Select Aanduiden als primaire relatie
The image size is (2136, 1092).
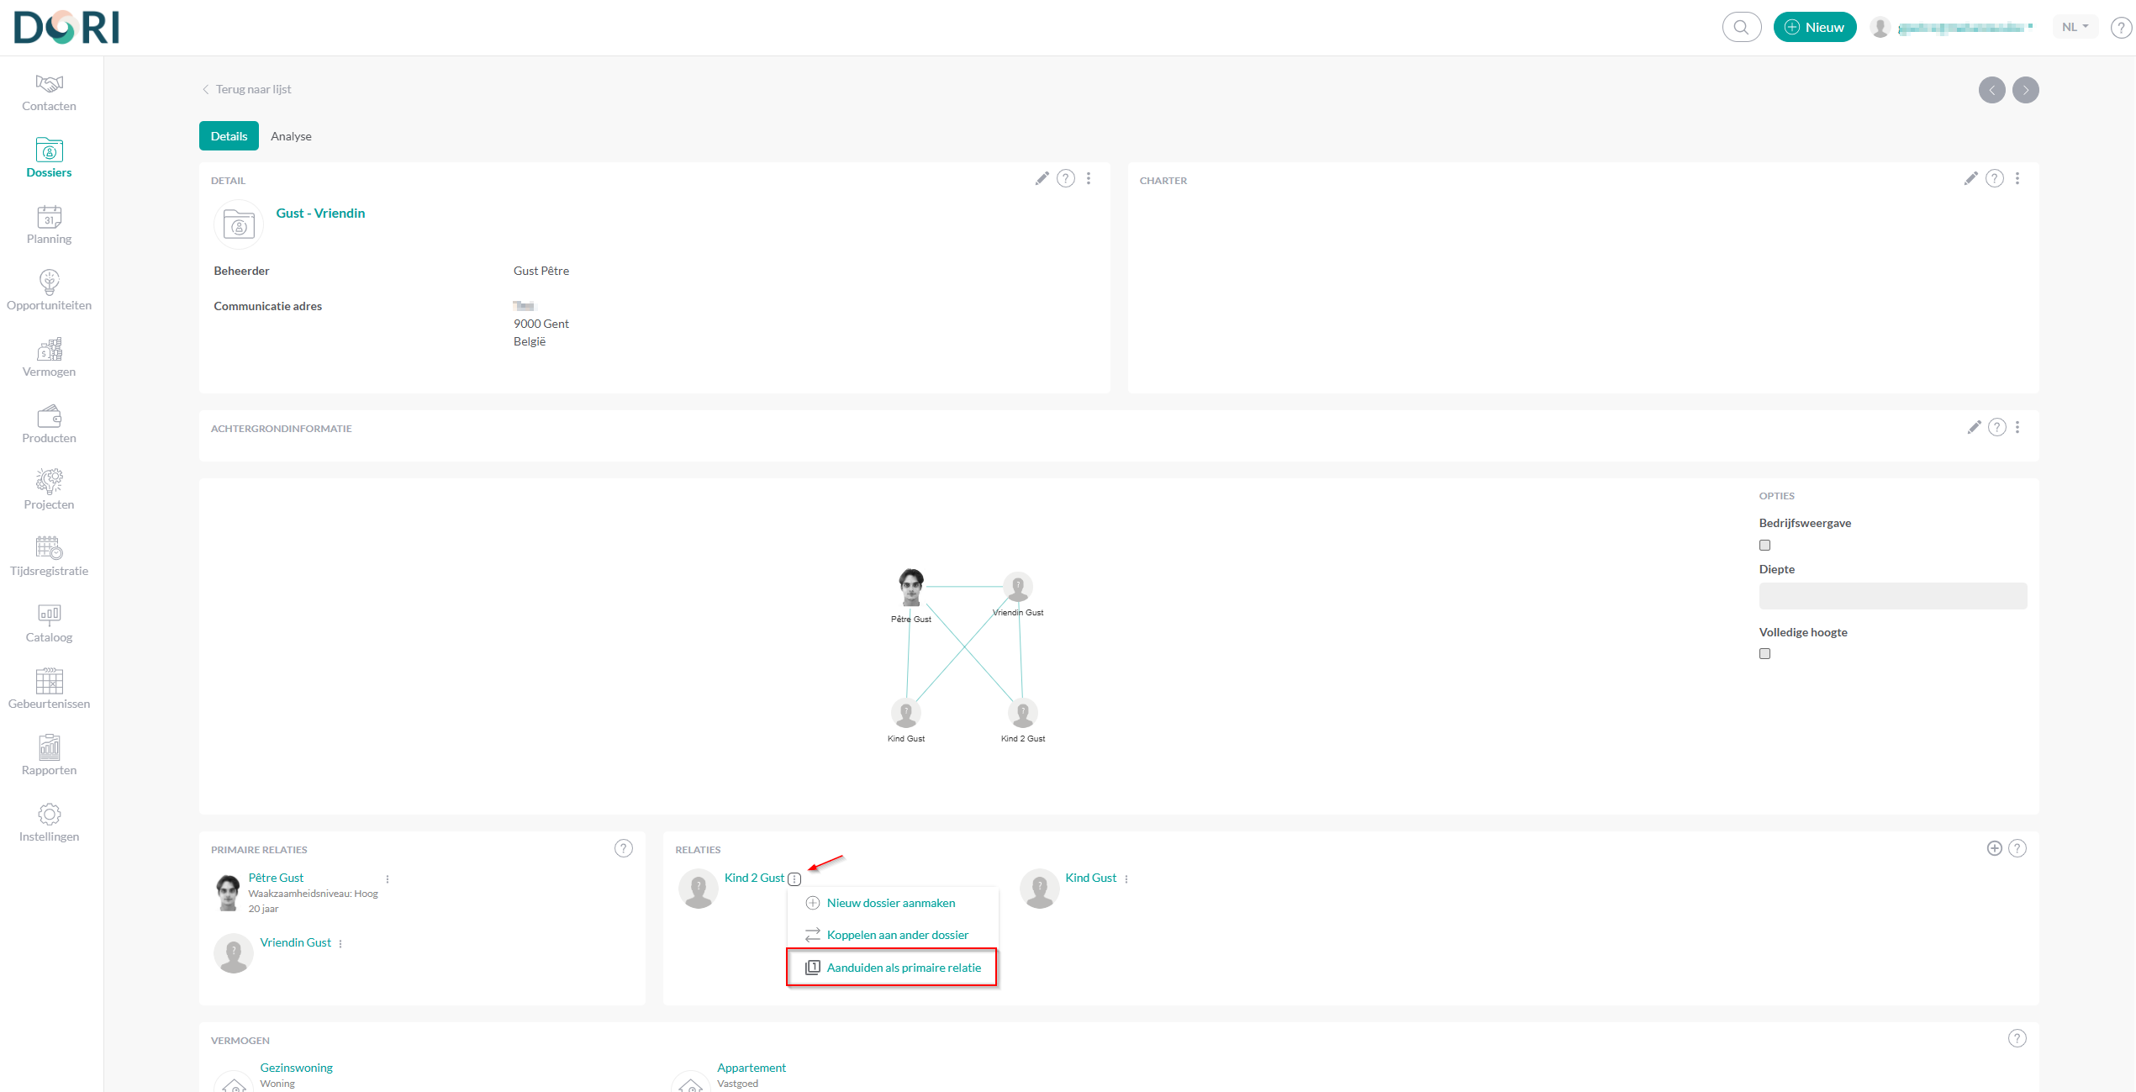tap(903, 968)
